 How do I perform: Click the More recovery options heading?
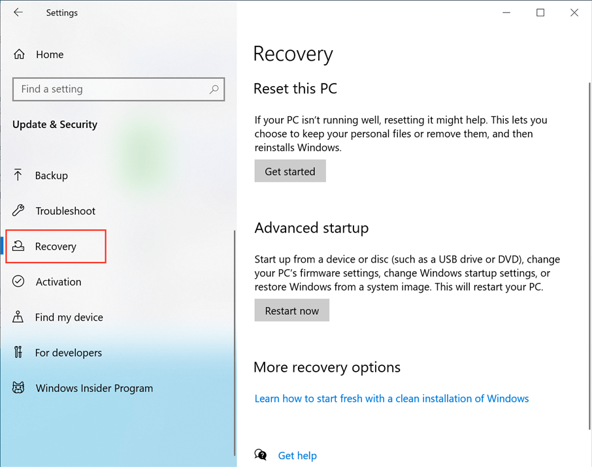tap(327, 367)
